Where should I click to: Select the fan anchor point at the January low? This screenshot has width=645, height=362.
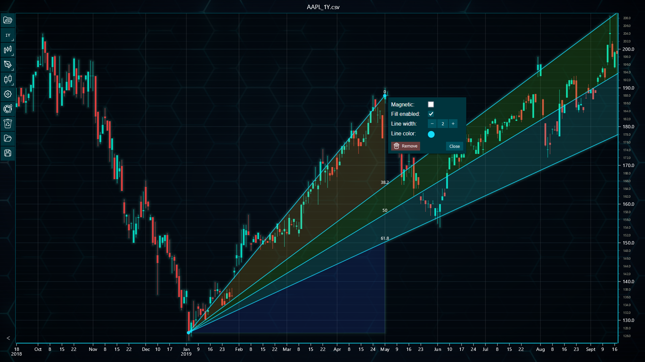(x=189, y=333)
